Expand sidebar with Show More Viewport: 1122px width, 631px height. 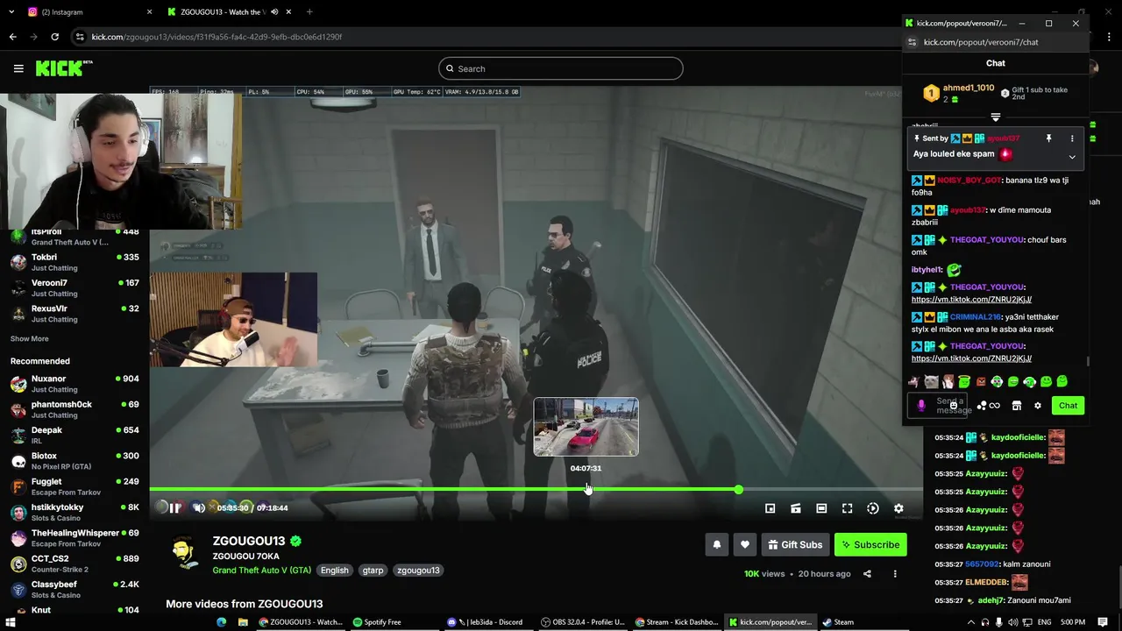click(29, 338)
